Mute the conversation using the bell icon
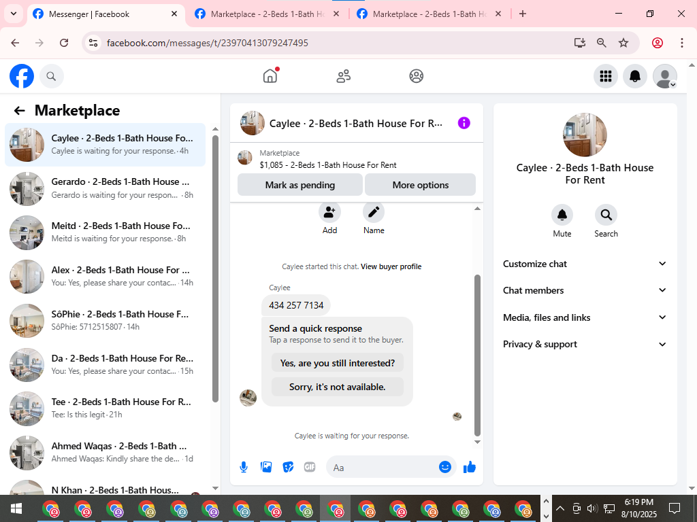This screenshot has height=522, width=697. pos(562,215)
